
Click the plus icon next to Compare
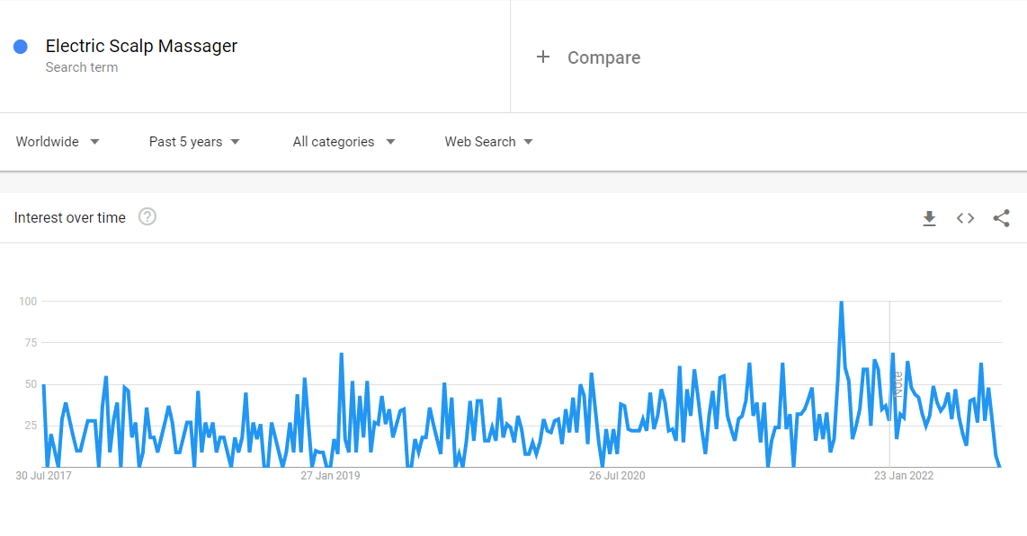[x=543, y=57]
